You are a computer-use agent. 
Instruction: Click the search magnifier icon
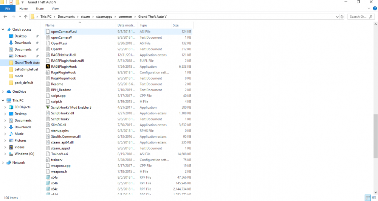click(371, 17)
